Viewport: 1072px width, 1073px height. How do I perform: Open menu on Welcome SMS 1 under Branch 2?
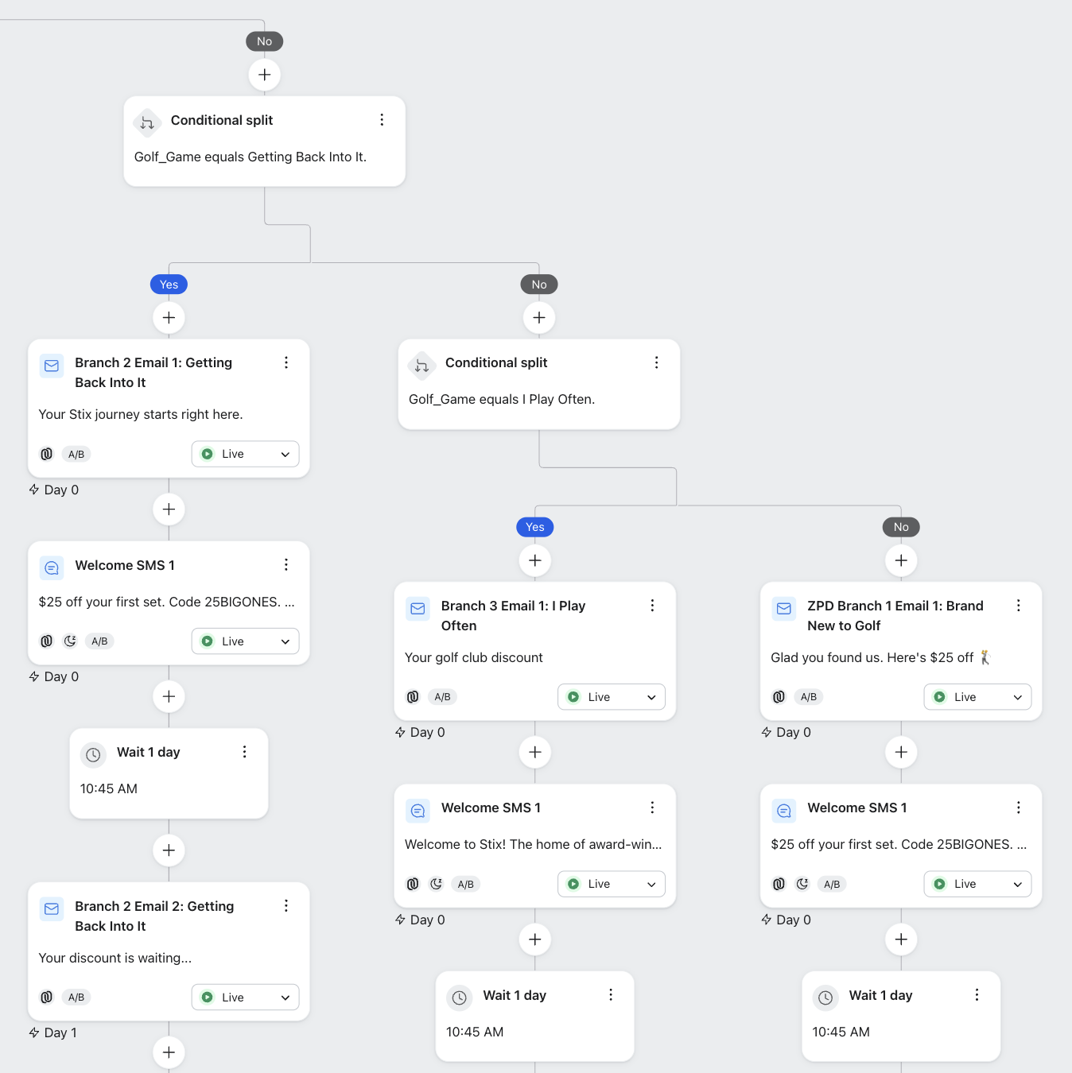click(x=286, y=565)
